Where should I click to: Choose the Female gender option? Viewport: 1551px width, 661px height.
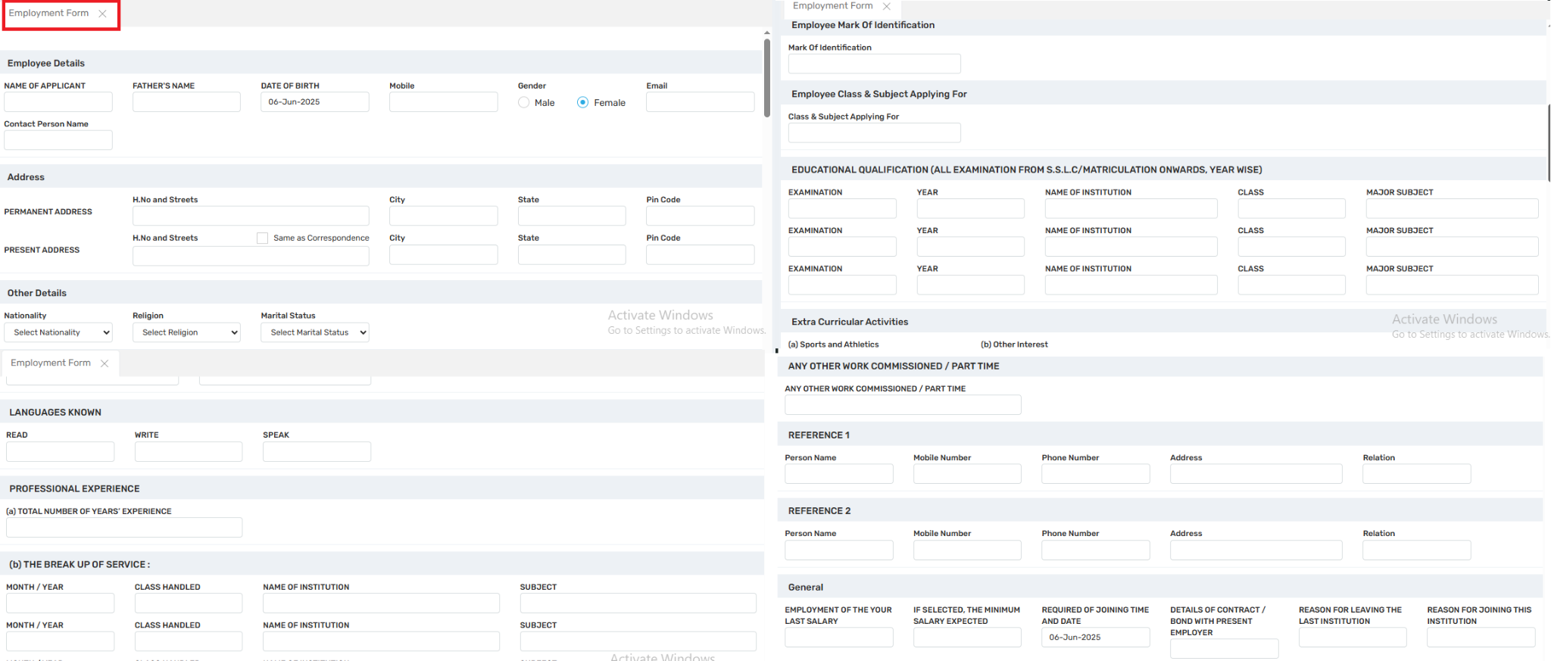coord(582,102)
